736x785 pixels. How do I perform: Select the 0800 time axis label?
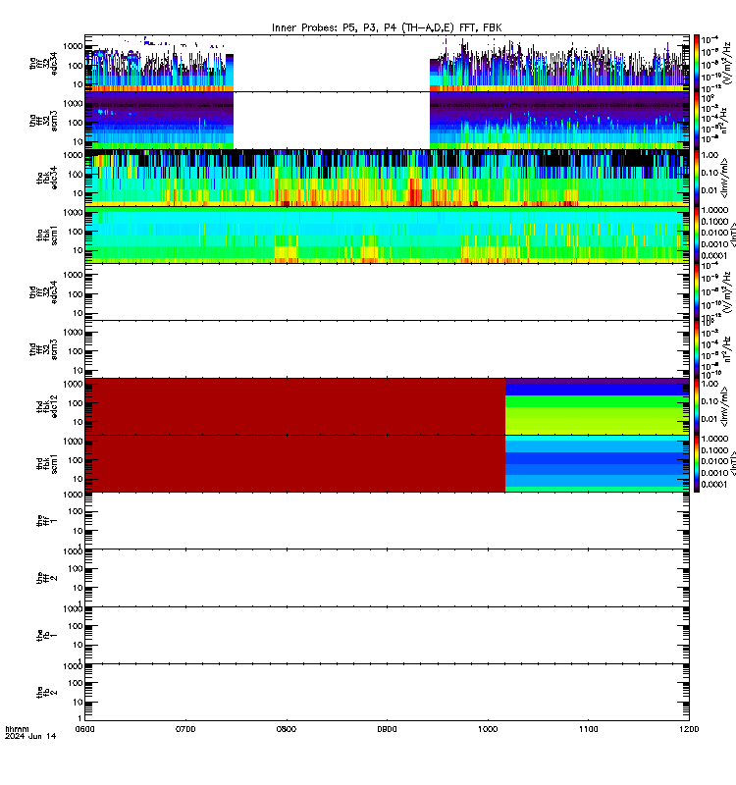pos(286,729)
